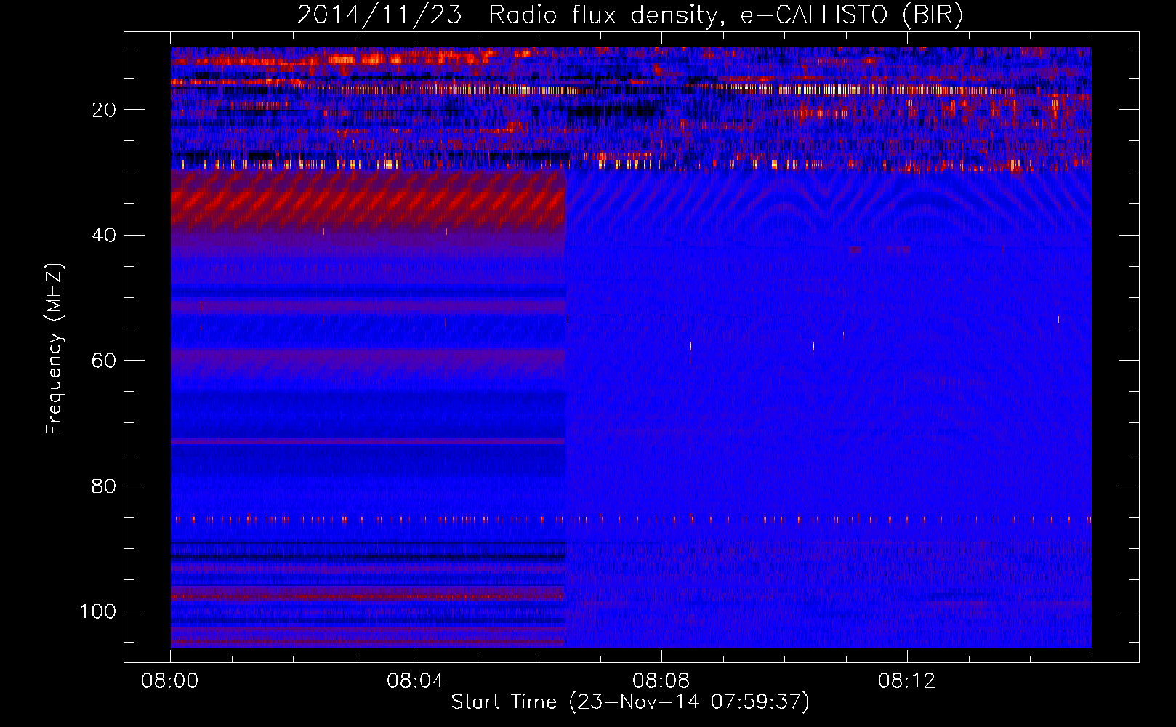
Task: Click the 100 frequency tick label
Action: coord(98,611)
